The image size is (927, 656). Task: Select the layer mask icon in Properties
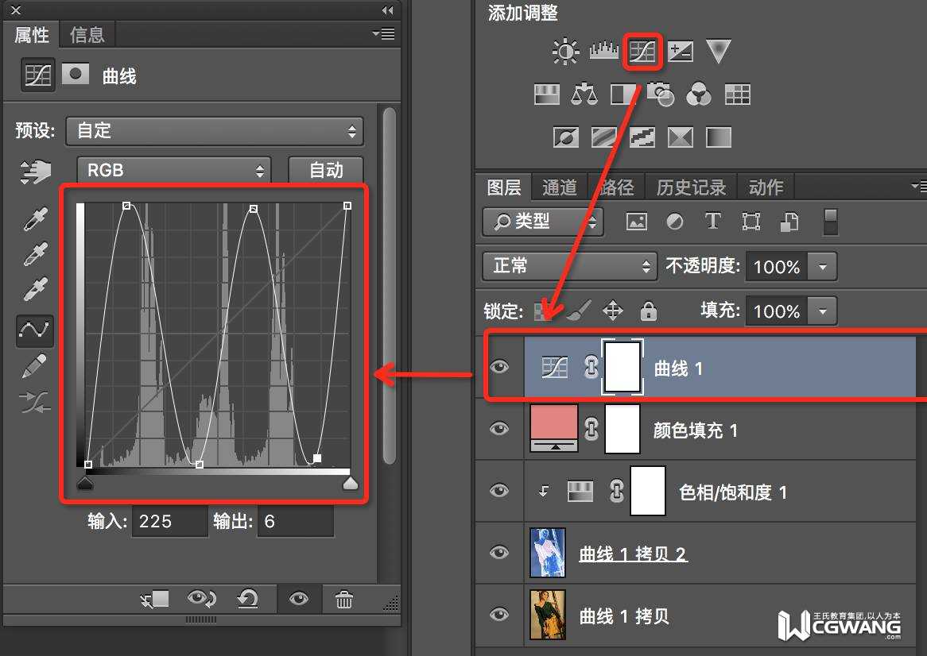pyautogui.click(x=76, y=75)
